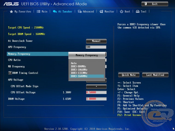Click the Boot power icon
Viewport: 175px width, 131px height.
(121, 11)
